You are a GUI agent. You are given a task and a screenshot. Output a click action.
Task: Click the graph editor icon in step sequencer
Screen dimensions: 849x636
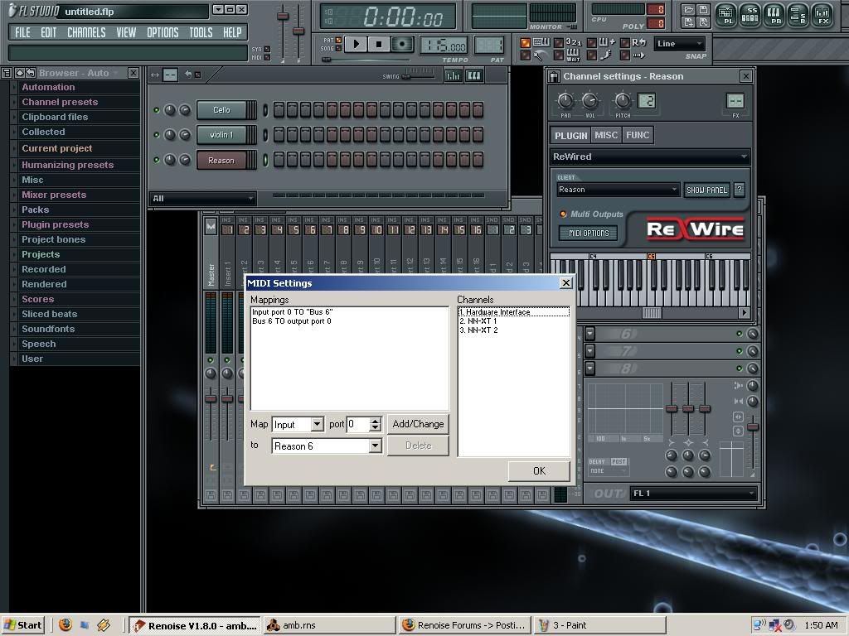pos(453,75)
